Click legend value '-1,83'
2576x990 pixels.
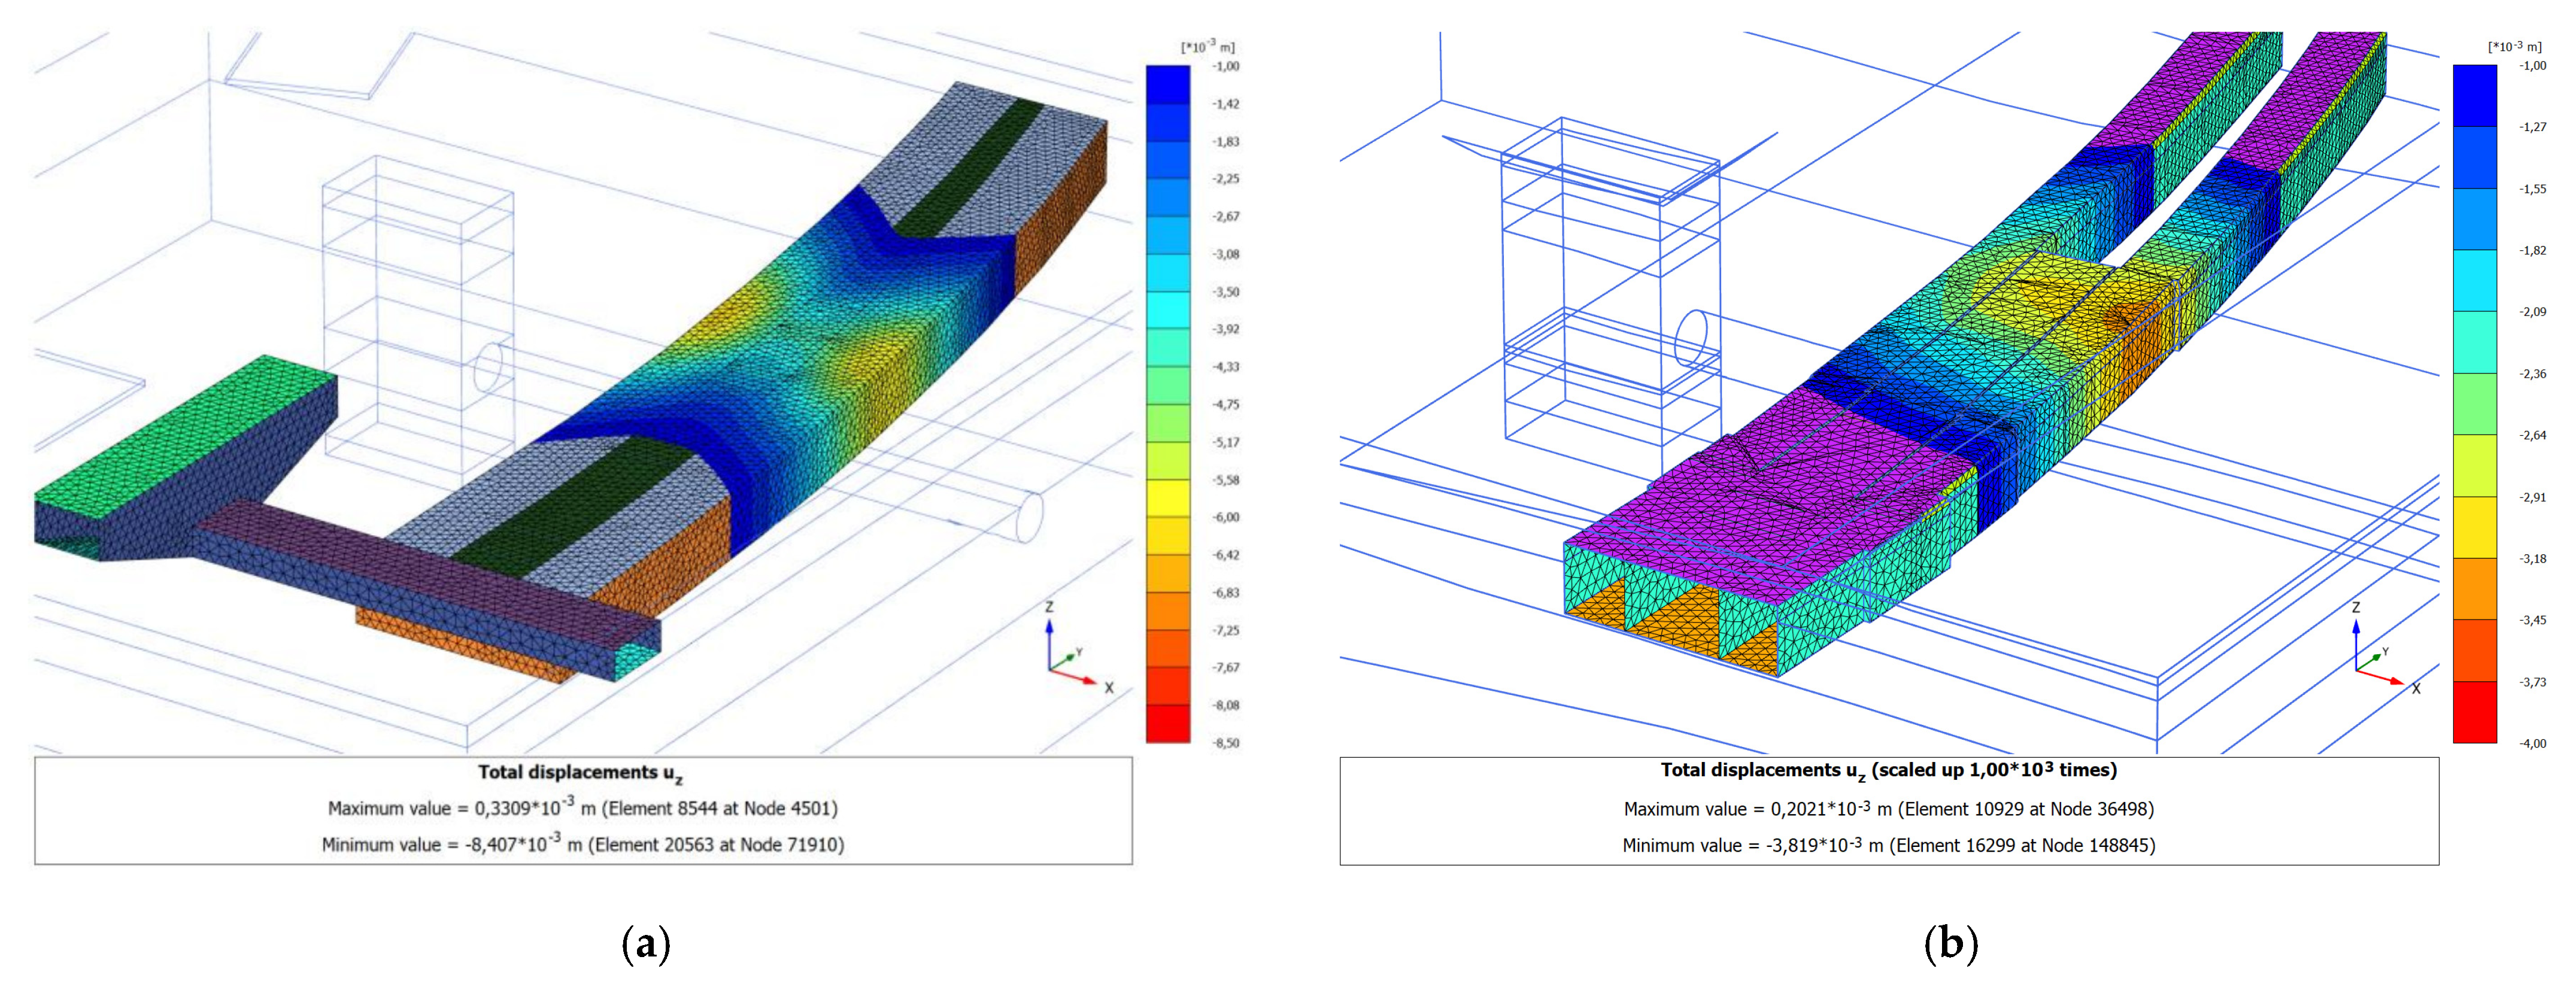click(1226, 142)
